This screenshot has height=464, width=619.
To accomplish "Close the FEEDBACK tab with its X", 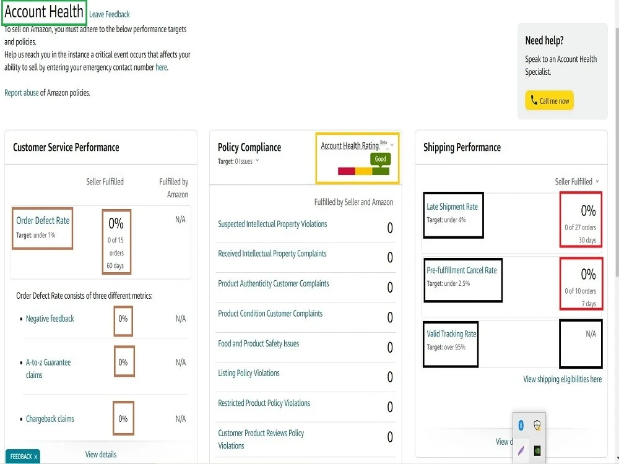I will [35, 457].
